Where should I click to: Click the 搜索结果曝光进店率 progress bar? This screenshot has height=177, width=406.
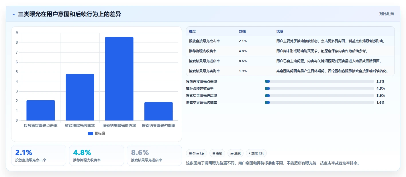pos(319,96)
